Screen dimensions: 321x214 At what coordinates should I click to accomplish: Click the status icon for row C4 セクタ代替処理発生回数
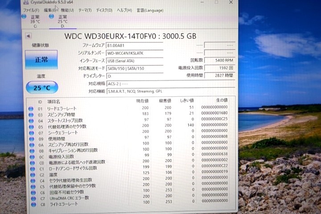[x=33, y=181]
